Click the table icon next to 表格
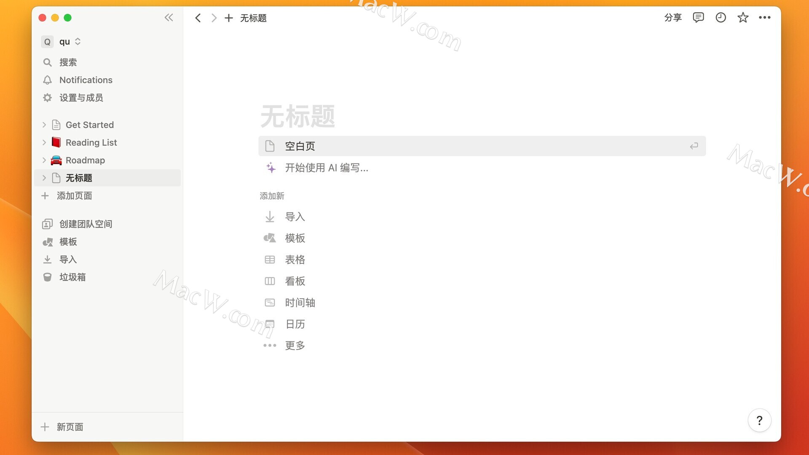 coord(270,260)
